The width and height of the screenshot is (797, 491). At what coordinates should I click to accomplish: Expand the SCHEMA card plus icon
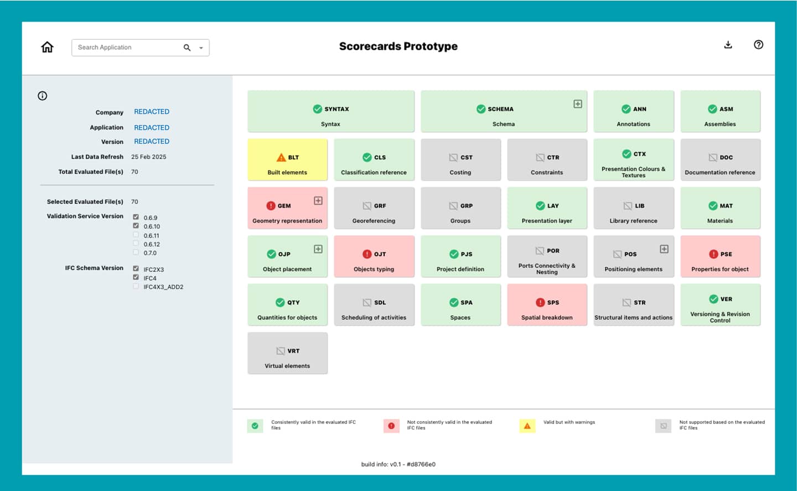pyautogui.click(x=577, y=104)
